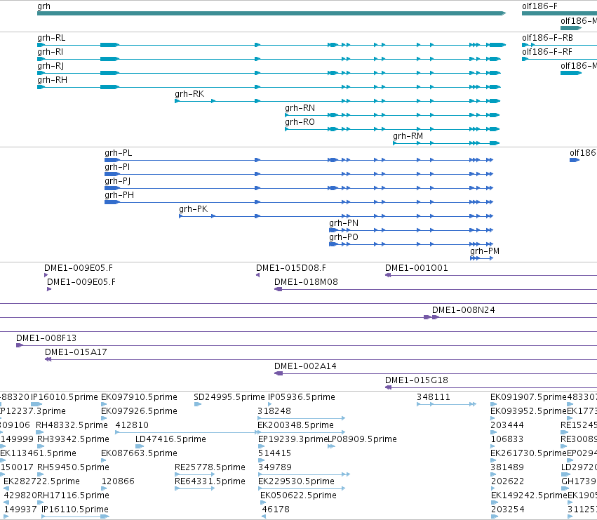The image size is (597, 520).
Task: Click the 120866 EST label
Action: pyautogui.click(x=118, y=481)
